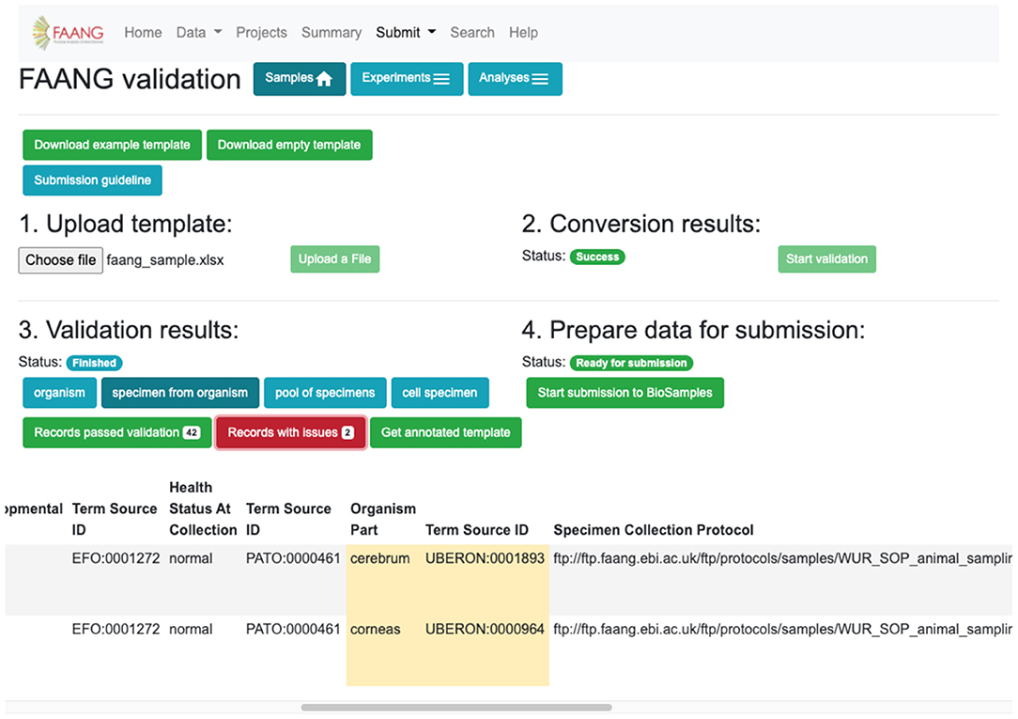Select the cell specimen tab
The width and height of the screenshot is (1018, 719).
click(440, 393)
